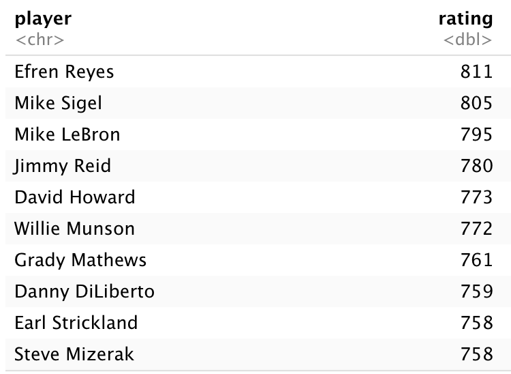
Task: Click the dbl type label
Action: 467,40
